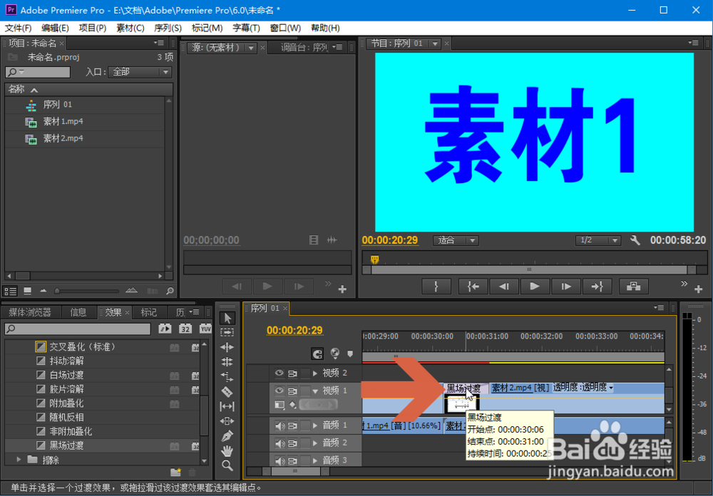The height and width of the screenshot is (496, 713).
Task: Click project panel find magnifier icon
Action: [170, 291]
